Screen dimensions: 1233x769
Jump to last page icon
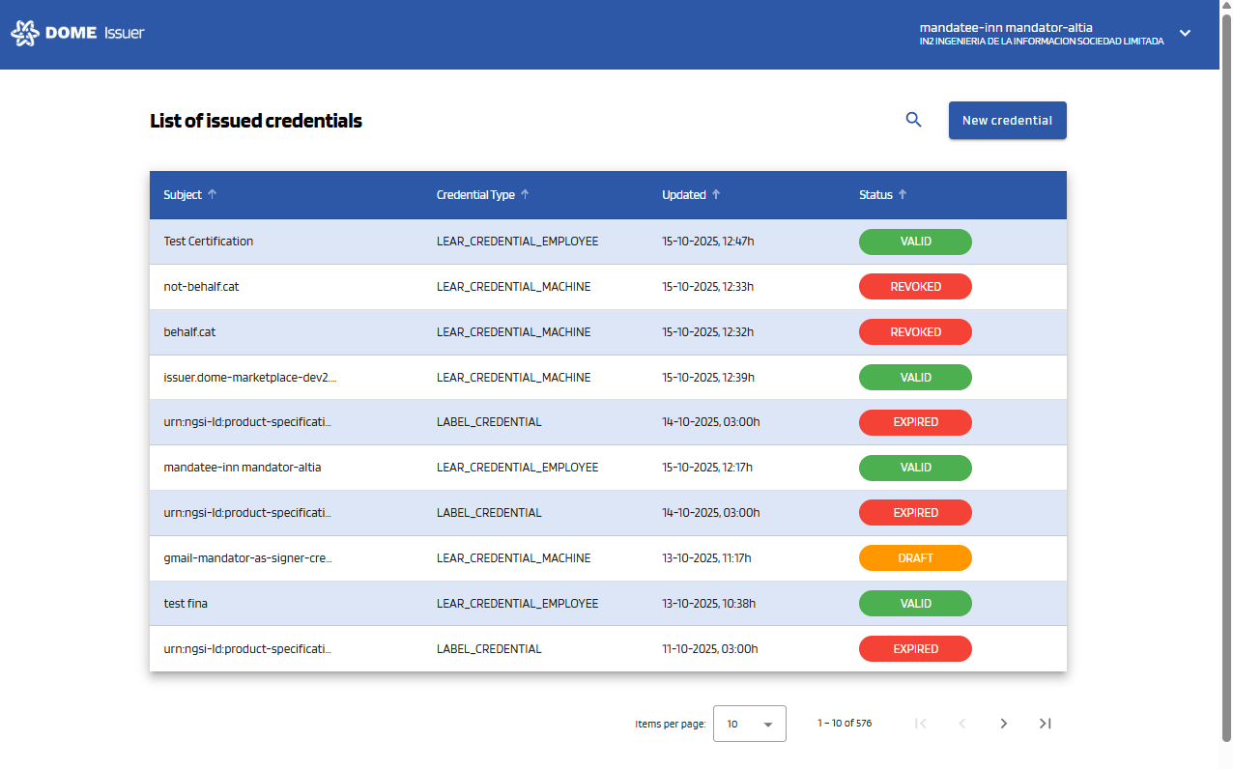1045,724
